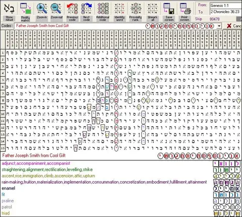The width and height of the screenshot is (242, 217).
Task: Click row number 8 header
Action: coord(3,101)
